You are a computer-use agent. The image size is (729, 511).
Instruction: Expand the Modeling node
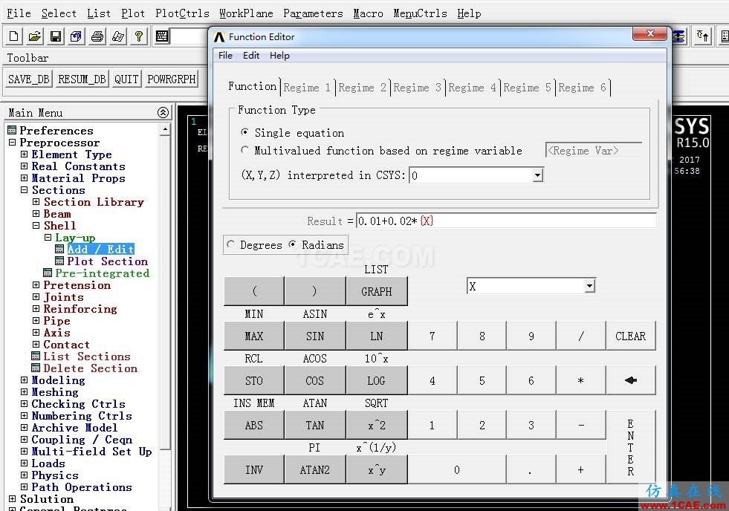pos(25,380)
